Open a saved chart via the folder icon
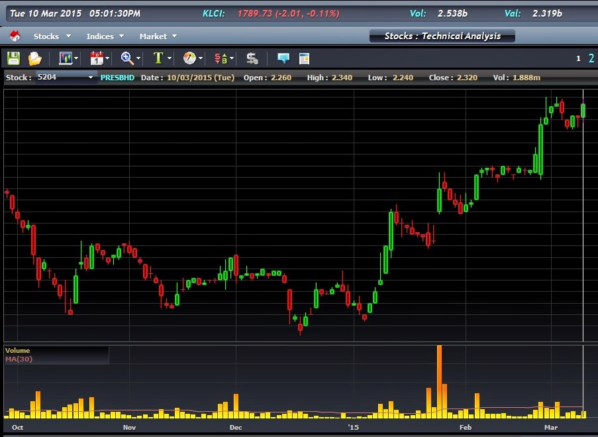The height and width of the screenshot is (437, 598). [x=34, y=58]
